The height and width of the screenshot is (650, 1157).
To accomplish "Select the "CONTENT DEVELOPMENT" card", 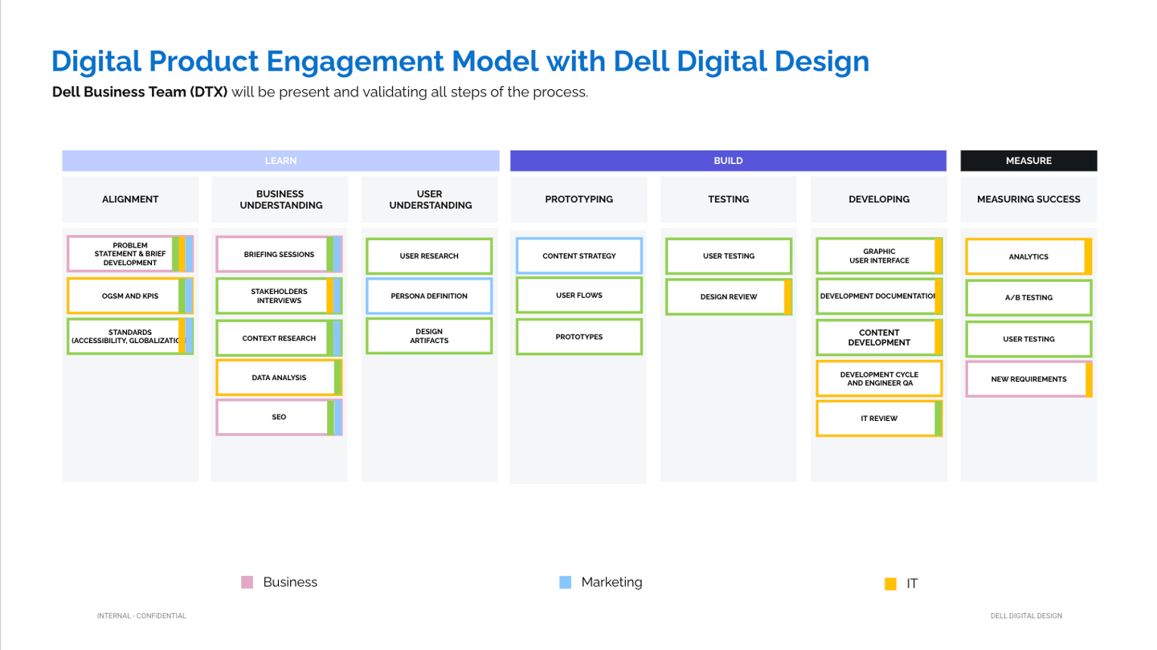I will coord(879,337).
